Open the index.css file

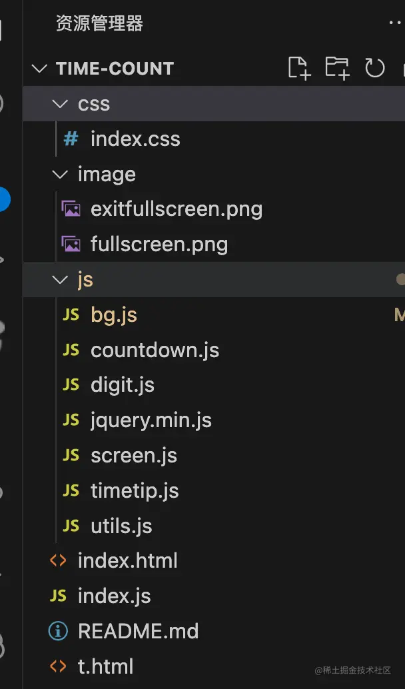tap(135, 139)
